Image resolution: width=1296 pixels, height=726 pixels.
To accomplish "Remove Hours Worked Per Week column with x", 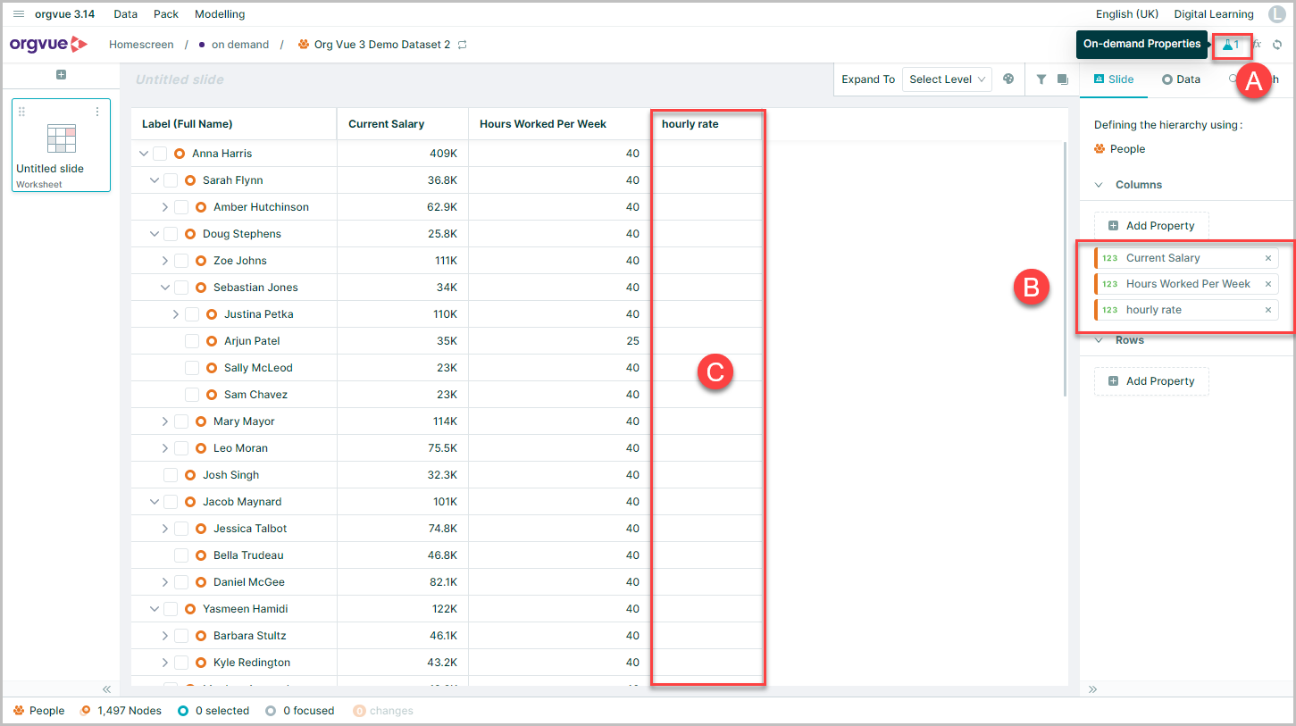I will [x=1267, y=284].
